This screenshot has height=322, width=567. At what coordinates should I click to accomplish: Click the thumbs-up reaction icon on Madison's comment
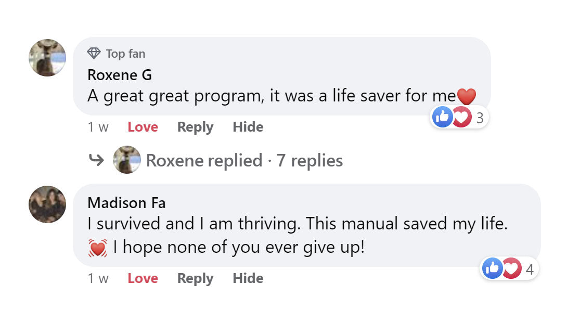492,269
